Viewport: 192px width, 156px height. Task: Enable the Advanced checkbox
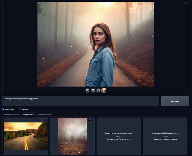coord(20,109)
